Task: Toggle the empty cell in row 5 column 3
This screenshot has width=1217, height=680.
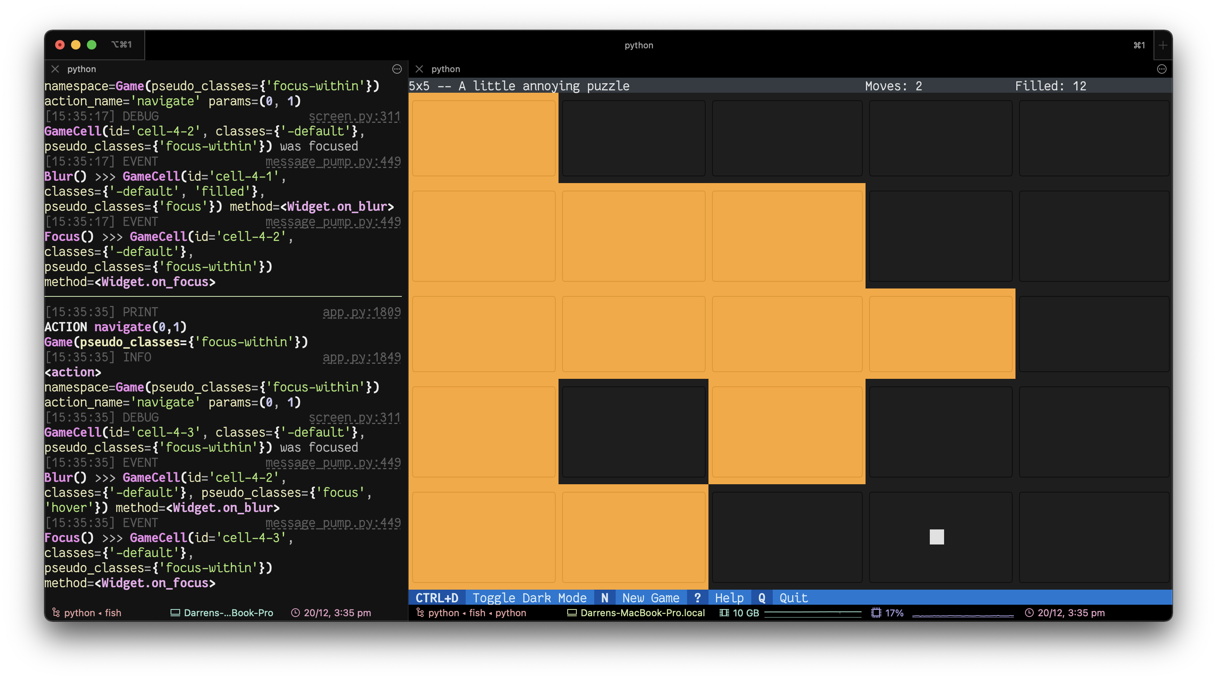Action: pos(787,537)
